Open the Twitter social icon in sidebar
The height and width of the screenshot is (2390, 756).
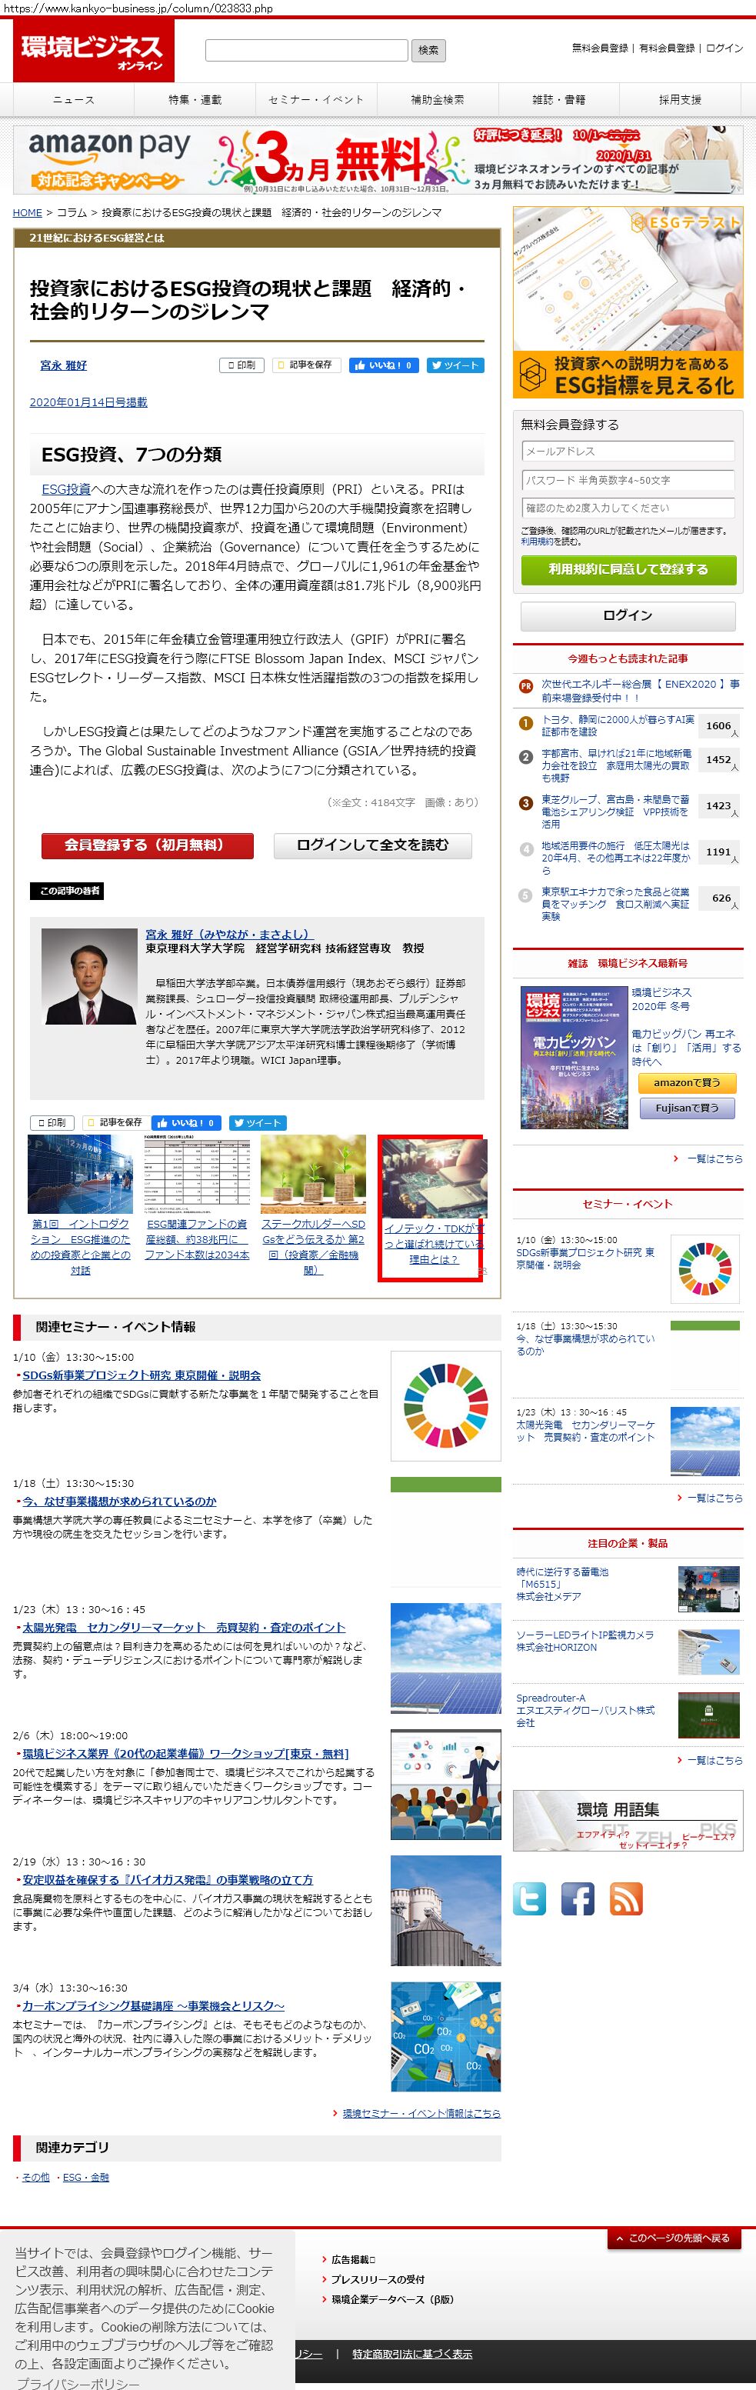530,1898
